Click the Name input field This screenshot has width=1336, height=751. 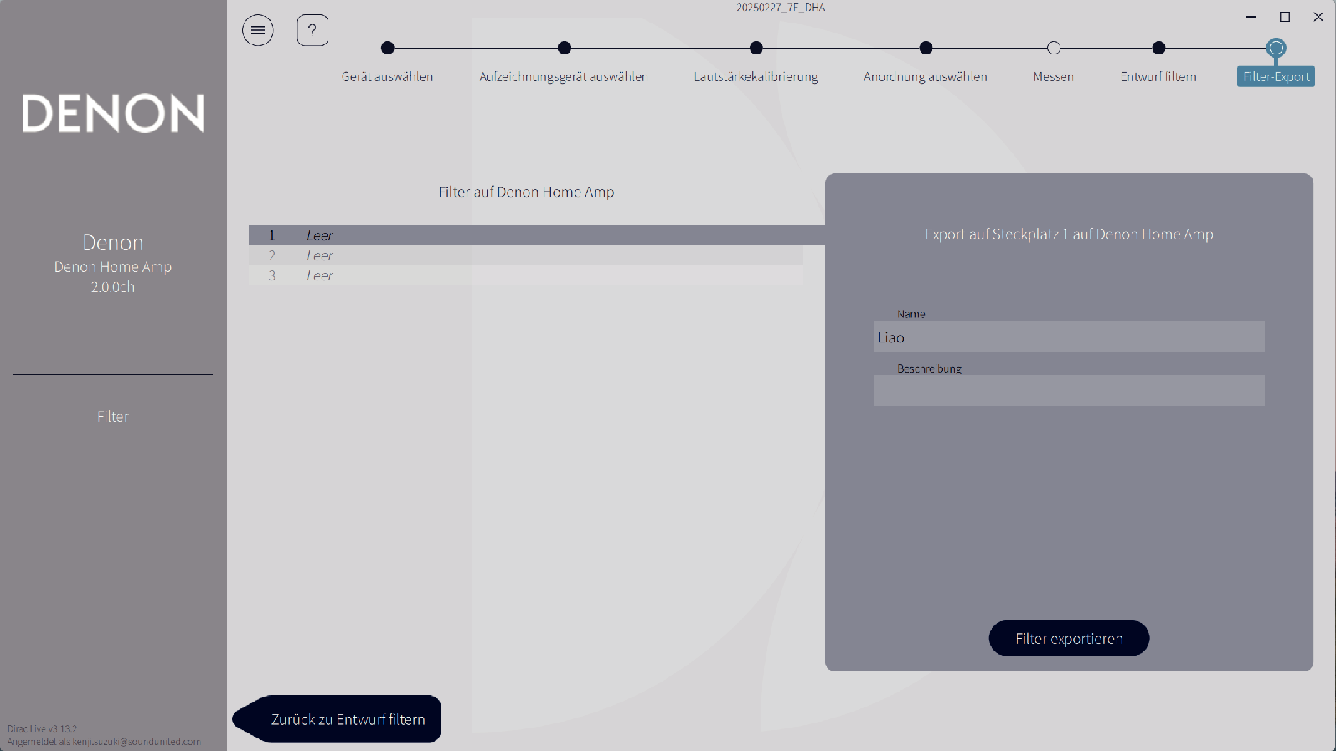1069,337
